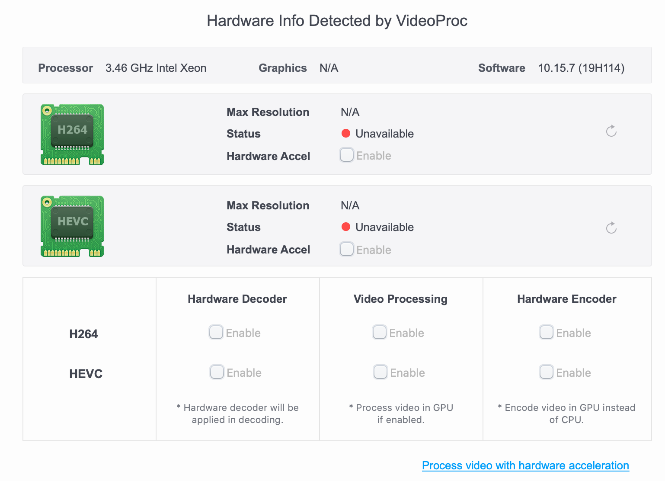The width and height of the screenshot is (665, 481).
Task: Enable HEVC Video Processing
Action: [380, 372]
